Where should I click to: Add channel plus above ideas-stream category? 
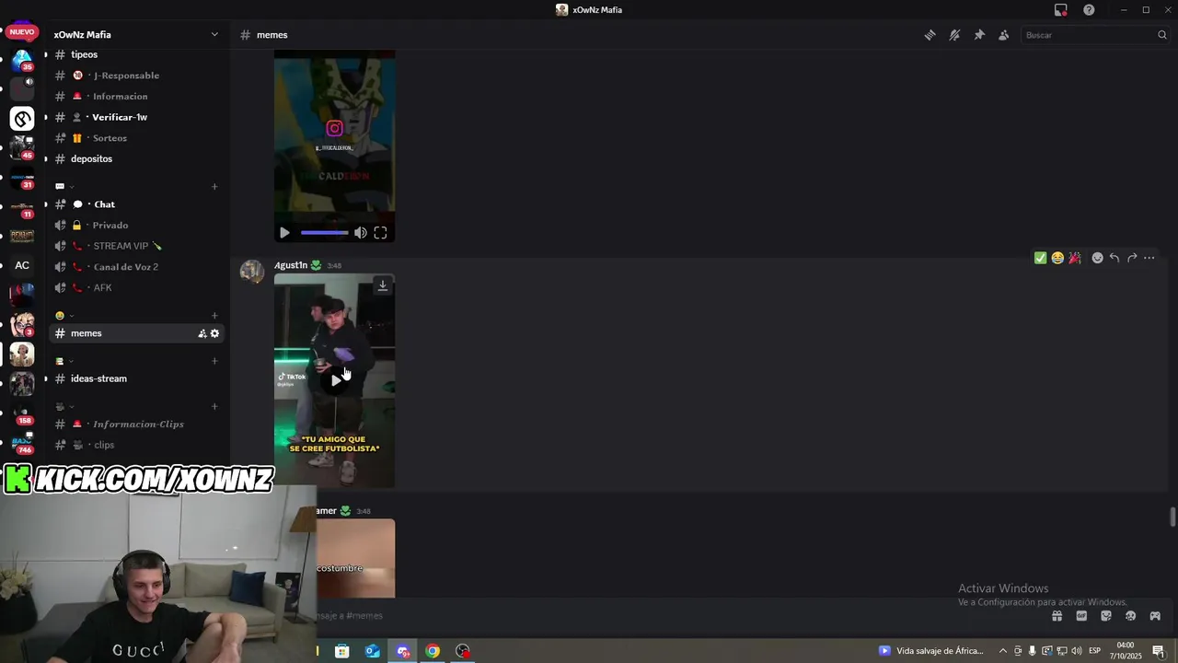coord(214,361)
